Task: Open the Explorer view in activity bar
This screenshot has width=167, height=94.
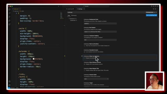Action: pos(9,9)
